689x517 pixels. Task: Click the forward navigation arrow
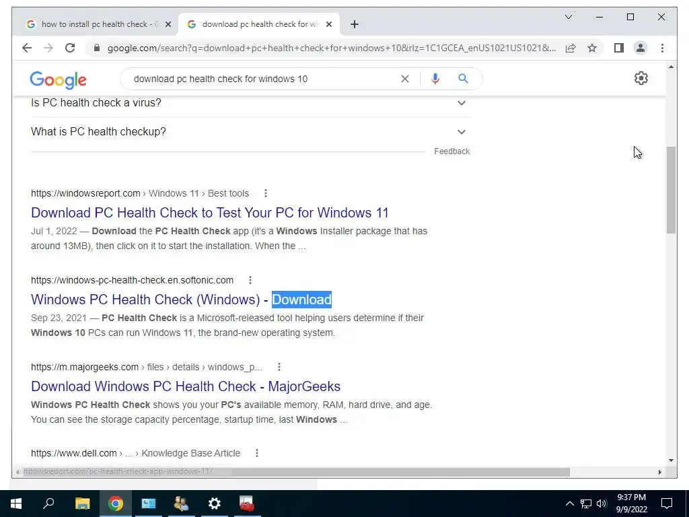(x=48, y=48)
